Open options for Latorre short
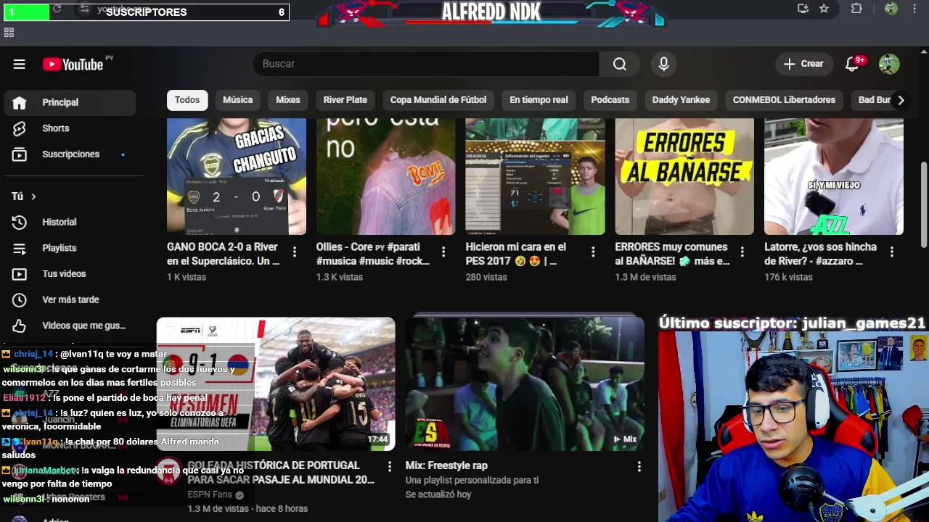This screenshot has height=522, width=929. (891, 252)
